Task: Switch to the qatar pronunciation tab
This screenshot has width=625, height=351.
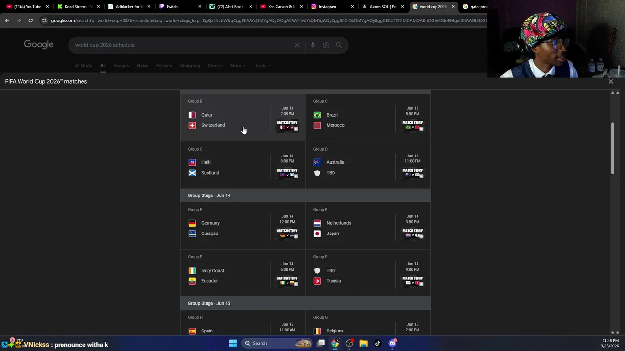Action: point(475,7)
